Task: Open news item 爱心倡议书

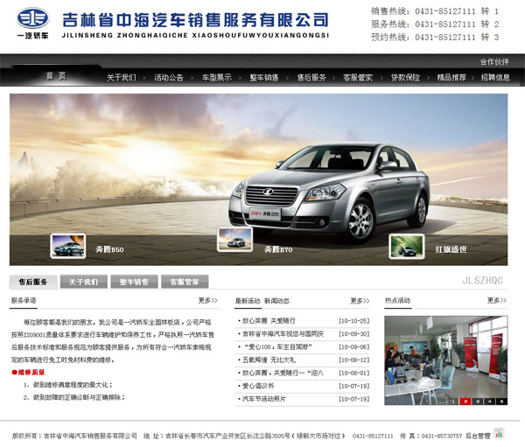Action: pyautogui.click(x=258, y=386)
